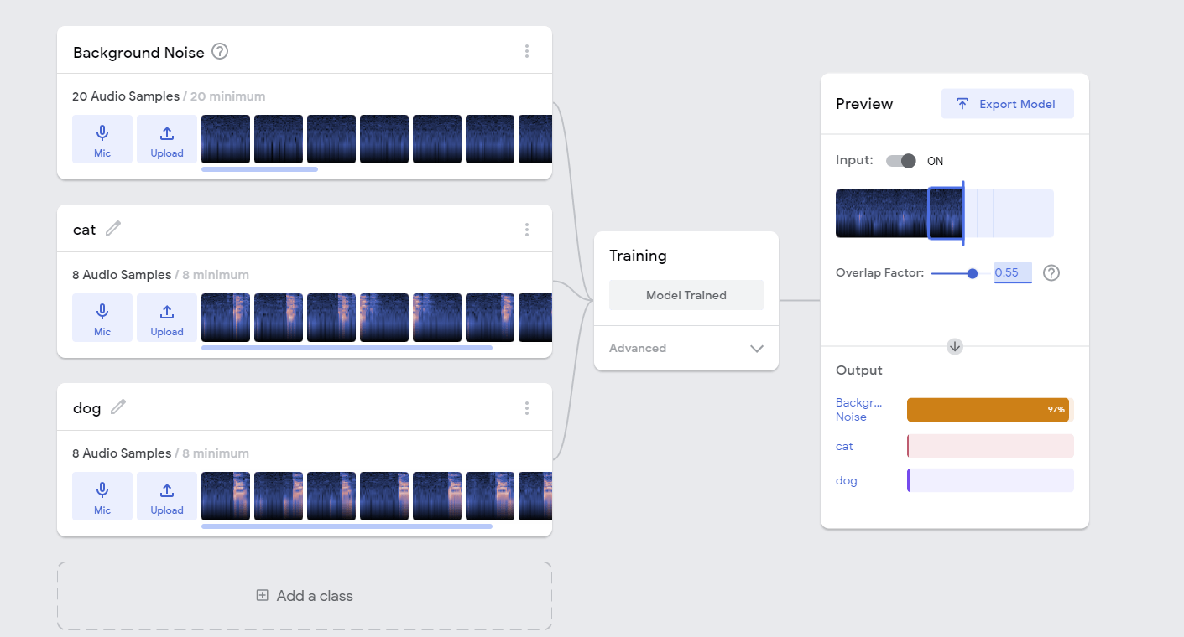Toggle the Input switch off
This screenshot has height=637, width=1184.
pyautogui.click(x=901, y=161)
